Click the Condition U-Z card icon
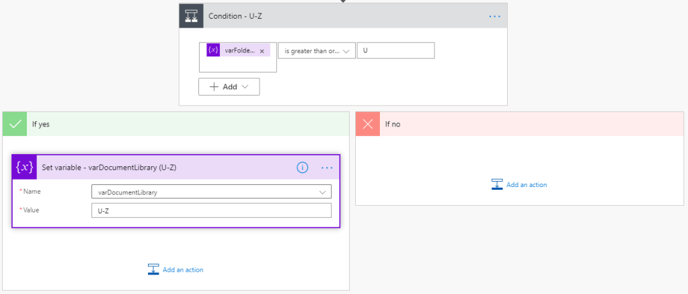688x294 pixels. tap(191, 16)
